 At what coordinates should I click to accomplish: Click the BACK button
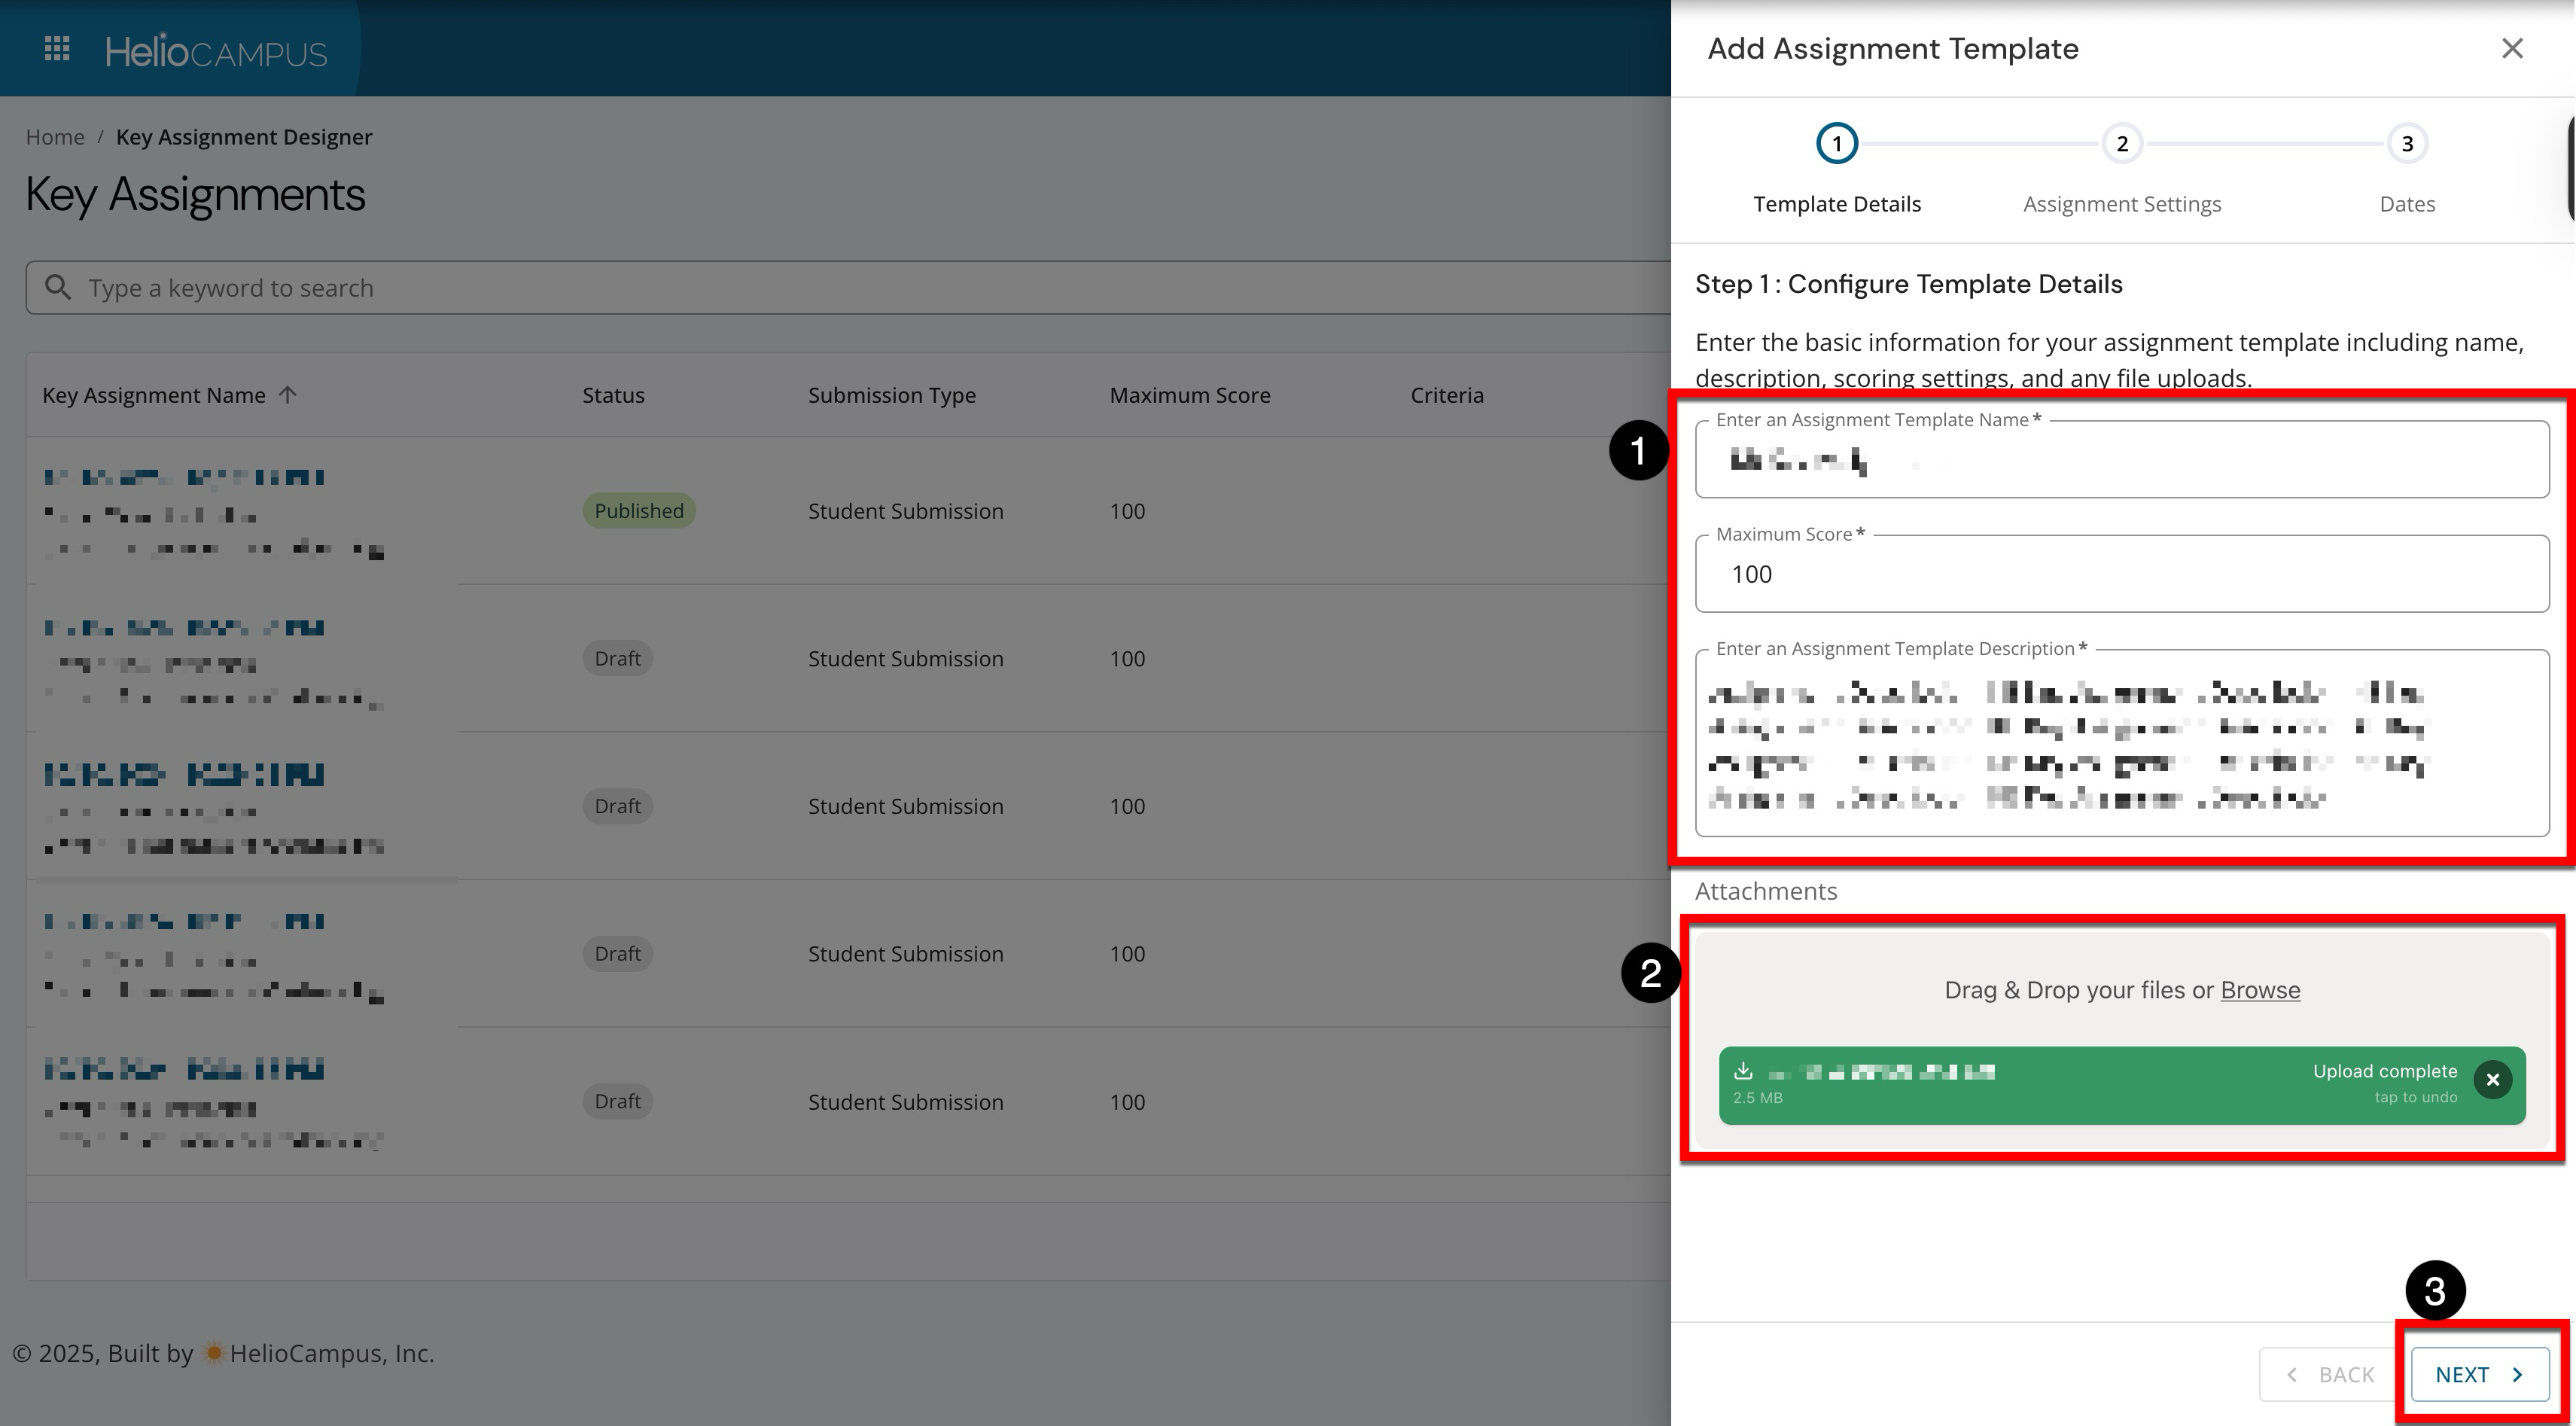coord(2329,1374)
